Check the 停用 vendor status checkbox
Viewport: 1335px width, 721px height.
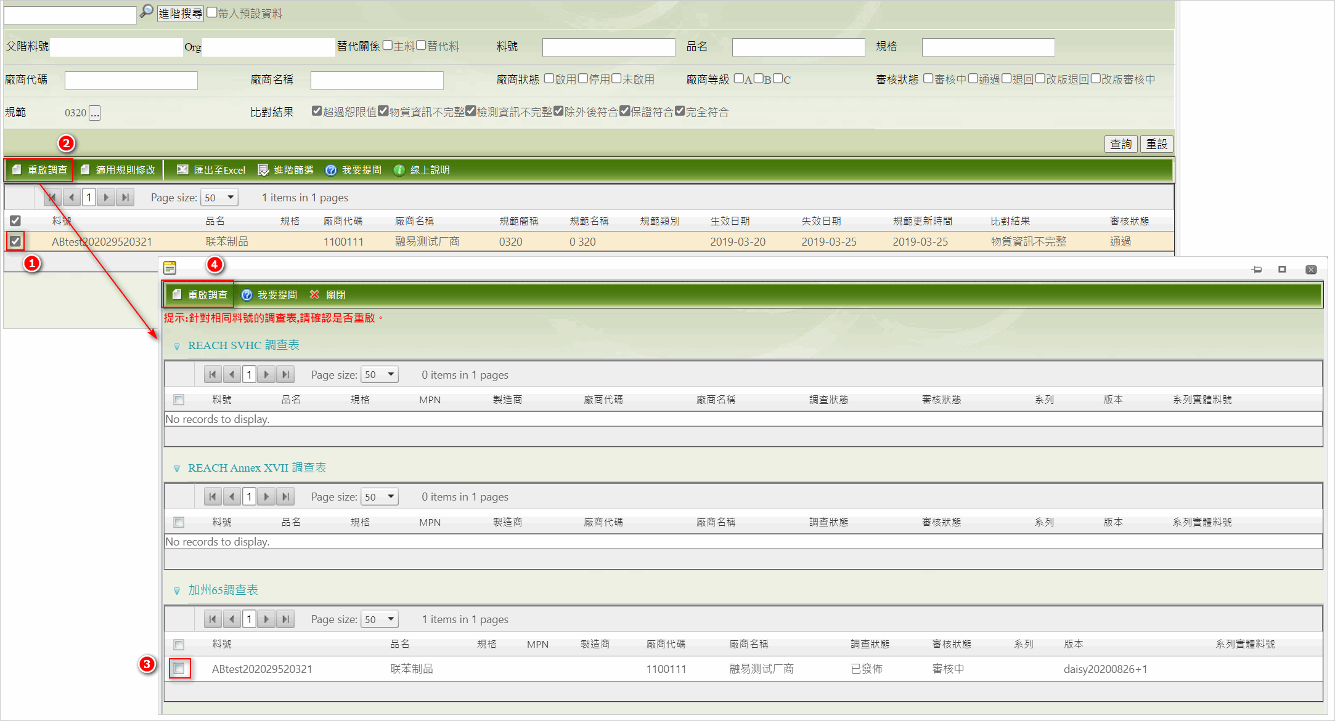point(583,79)
